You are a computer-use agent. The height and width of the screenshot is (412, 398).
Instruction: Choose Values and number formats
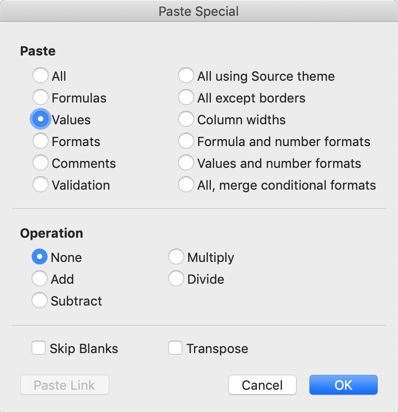coord(186,163)
